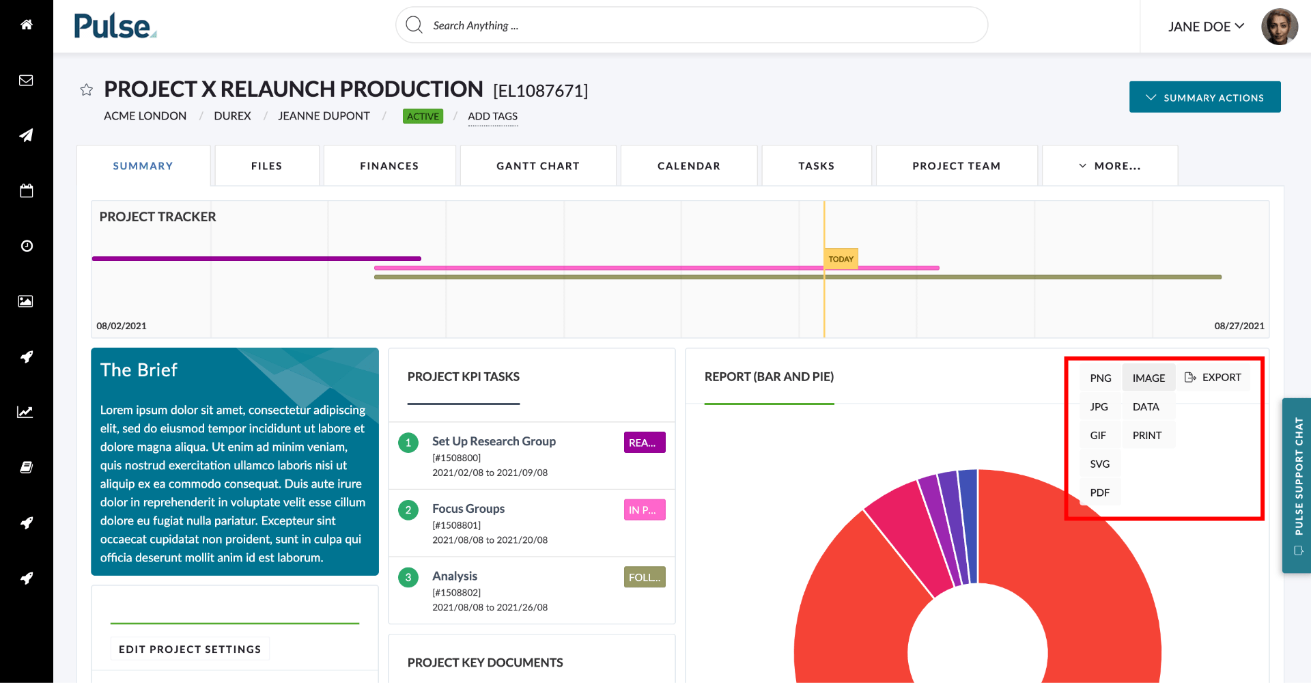Click the green number 2 task circle
The image size is (1311, 683).
(x=408, y=510)
